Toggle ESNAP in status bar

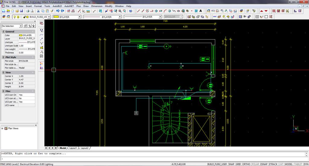[x=264, y=164]
